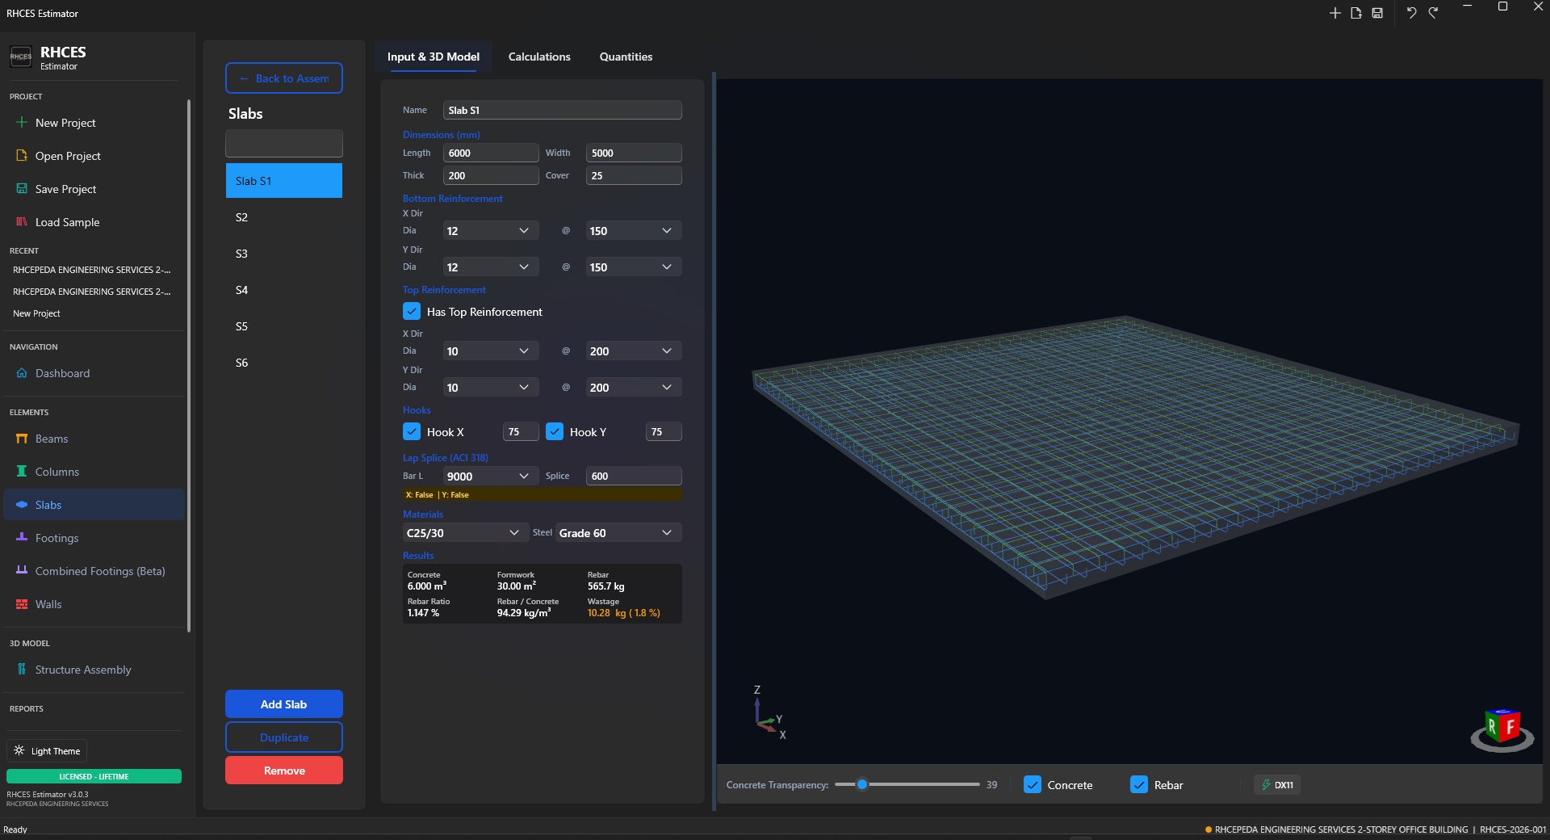This screenshot has height=840, width=1550.
Task: Click the Footings element icon
Action: click(22, 537)
